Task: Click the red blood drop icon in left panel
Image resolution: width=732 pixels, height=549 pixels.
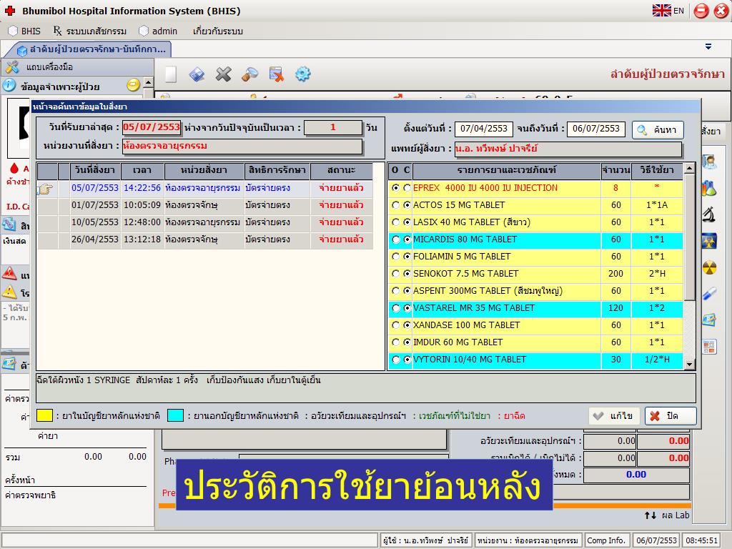Action: click(x=14, y=169)
